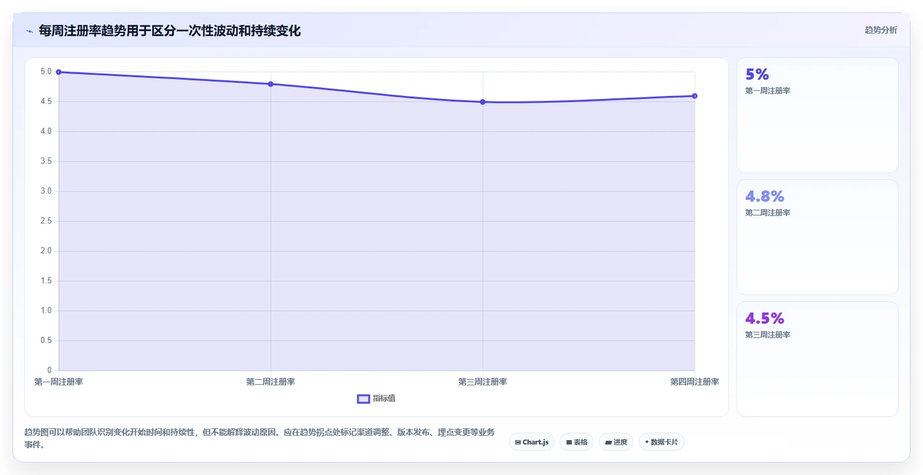Select the 表格 tag
923x475 pixels.
[576, 442]
